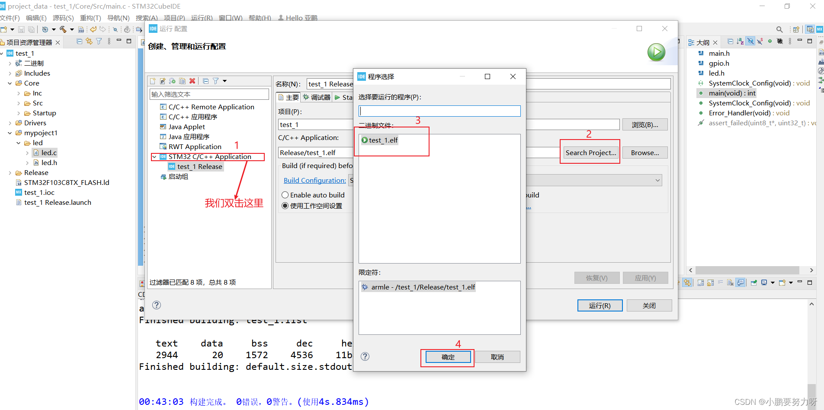Switch to MX device configuration perspective

click(820, 29)
